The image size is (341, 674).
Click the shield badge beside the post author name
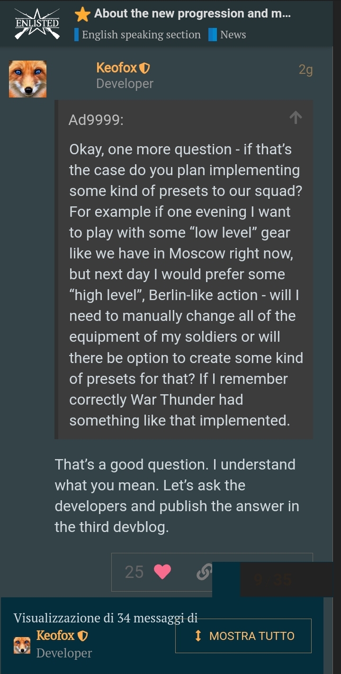[145, 69]
